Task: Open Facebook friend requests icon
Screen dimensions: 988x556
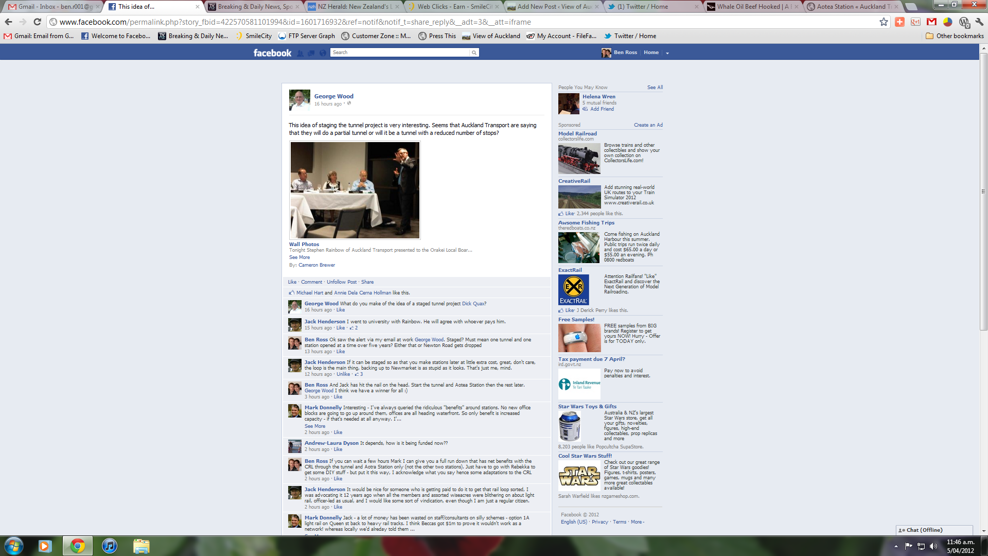Action: click(300, 53)
